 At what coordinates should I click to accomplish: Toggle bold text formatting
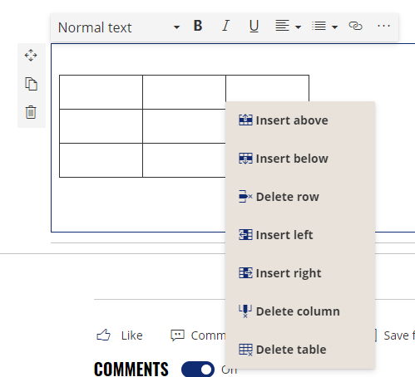(198, 26)
